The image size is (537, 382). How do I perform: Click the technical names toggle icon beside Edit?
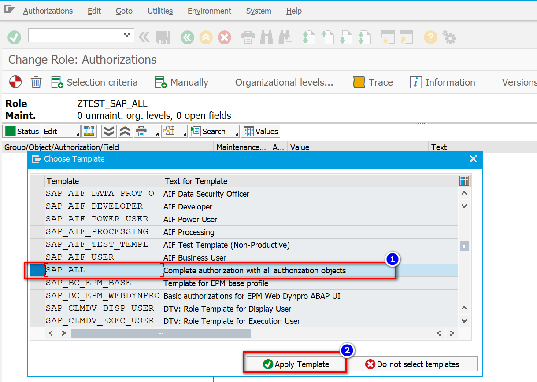(89, 131)
